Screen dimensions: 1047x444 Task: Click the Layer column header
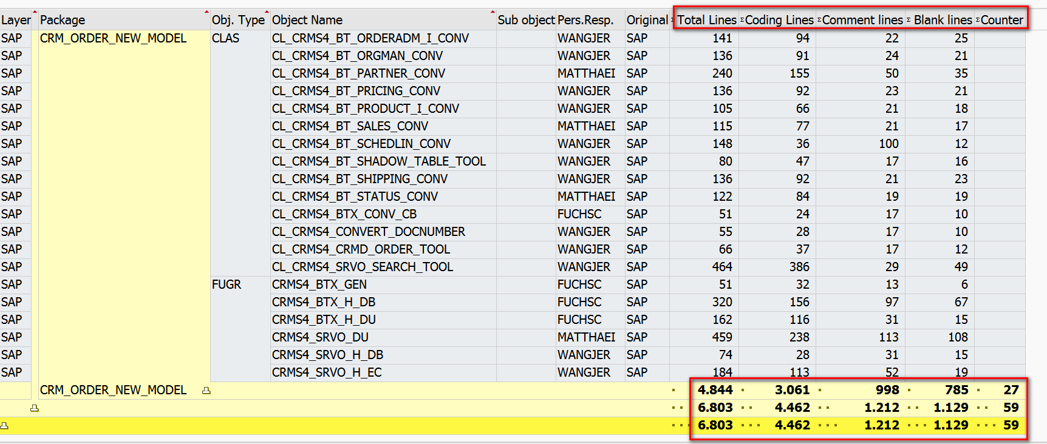pyautogui.click(x=16, y=20)
